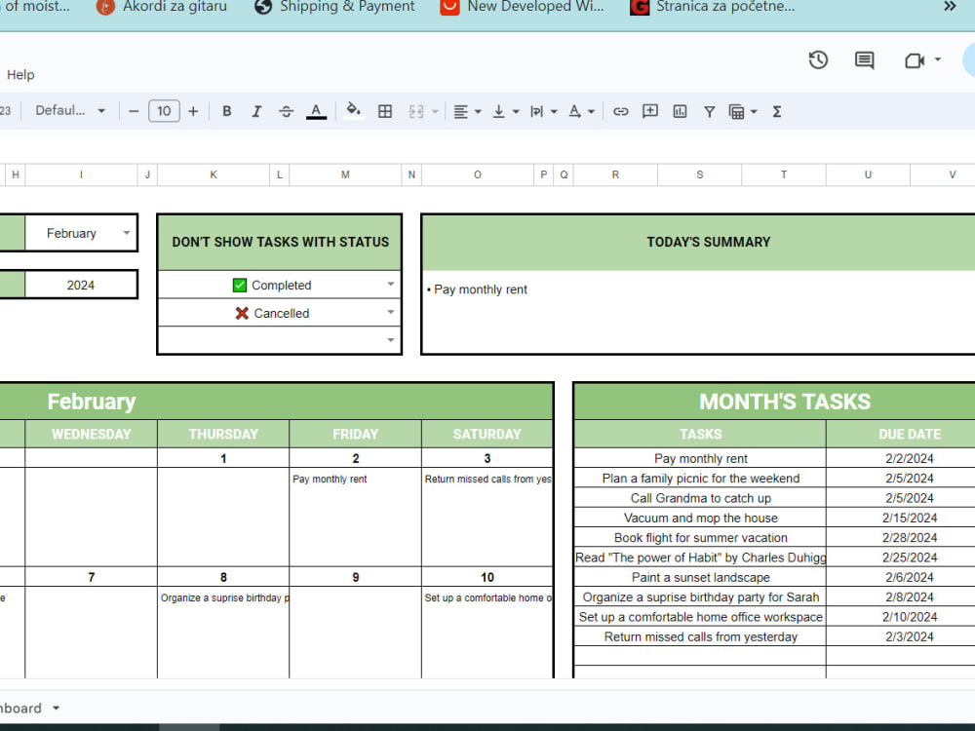Viewport: 975px width, 731px height.
Task: Click calendar day 8 cell
Action: 223,577
